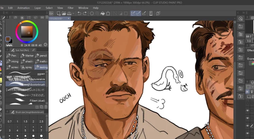Open the Help menu
The width and height of the screenshot is (254, 139).
(x=96, y=8)
